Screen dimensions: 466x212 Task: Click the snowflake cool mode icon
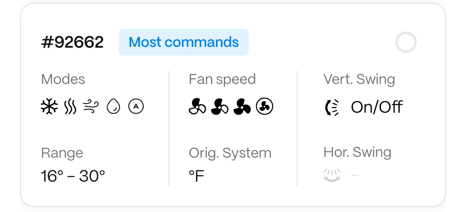click(49, 106)
